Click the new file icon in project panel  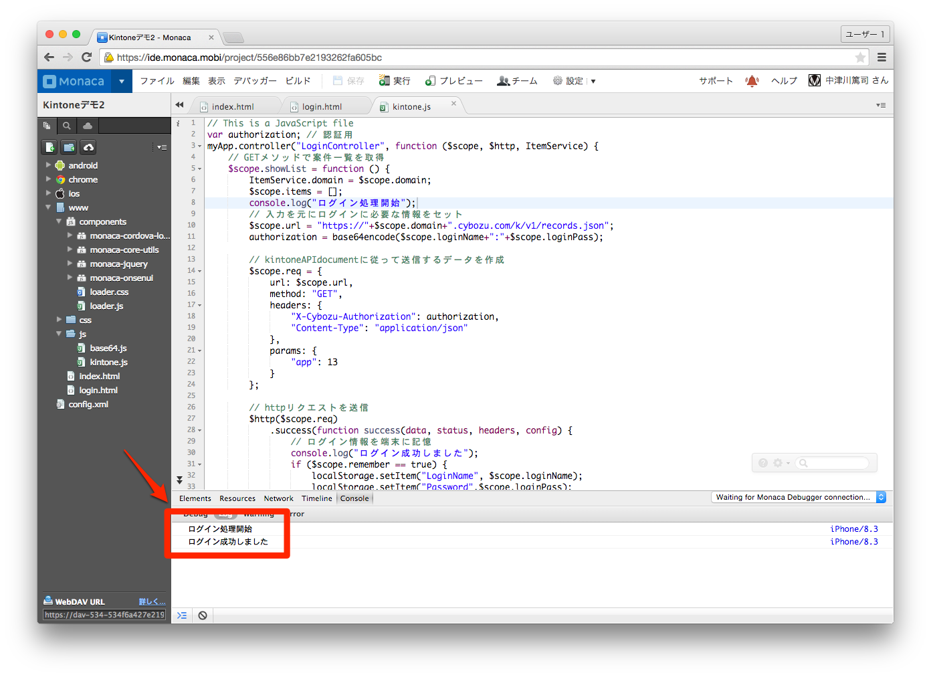49,147
